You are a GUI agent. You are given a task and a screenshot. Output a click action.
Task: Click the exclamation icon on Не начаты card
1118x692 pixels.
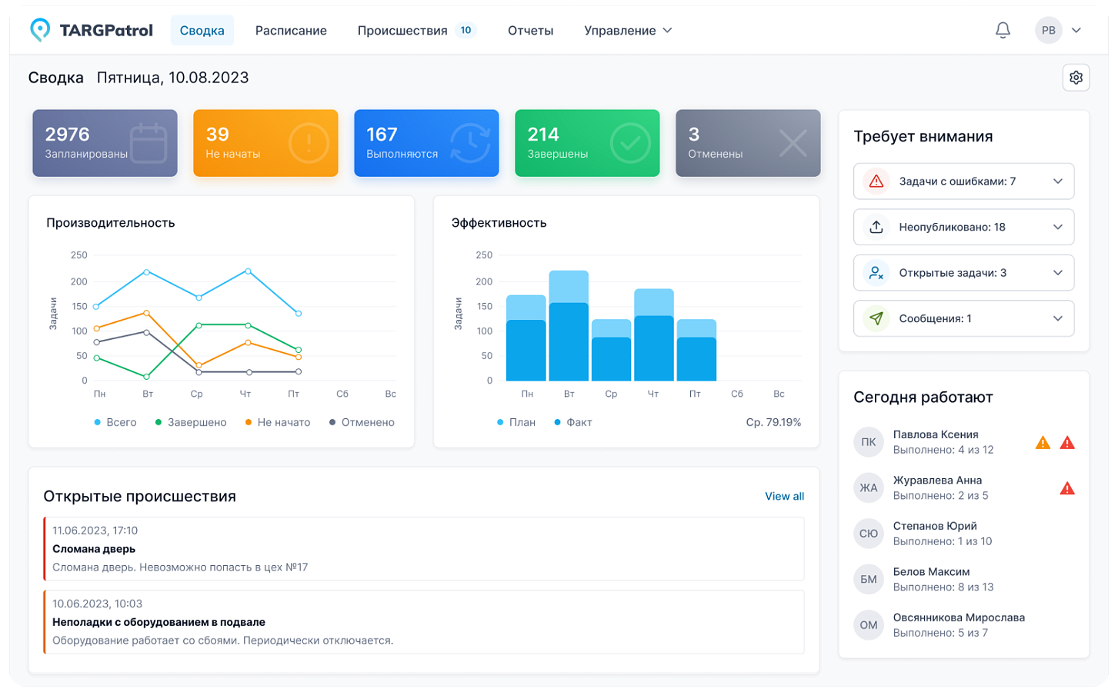click(x=309, y=143)
